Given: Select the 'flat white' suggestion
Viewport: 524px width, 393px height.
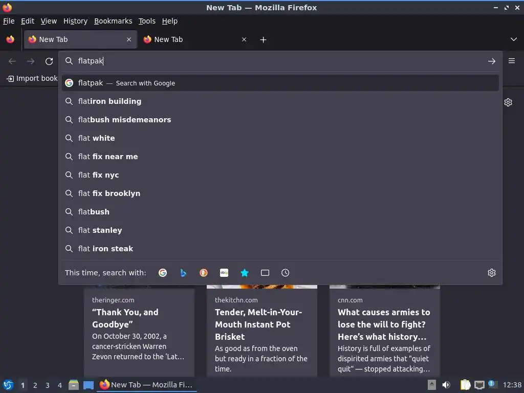Looking at the screenshot, I should [280, 138].
